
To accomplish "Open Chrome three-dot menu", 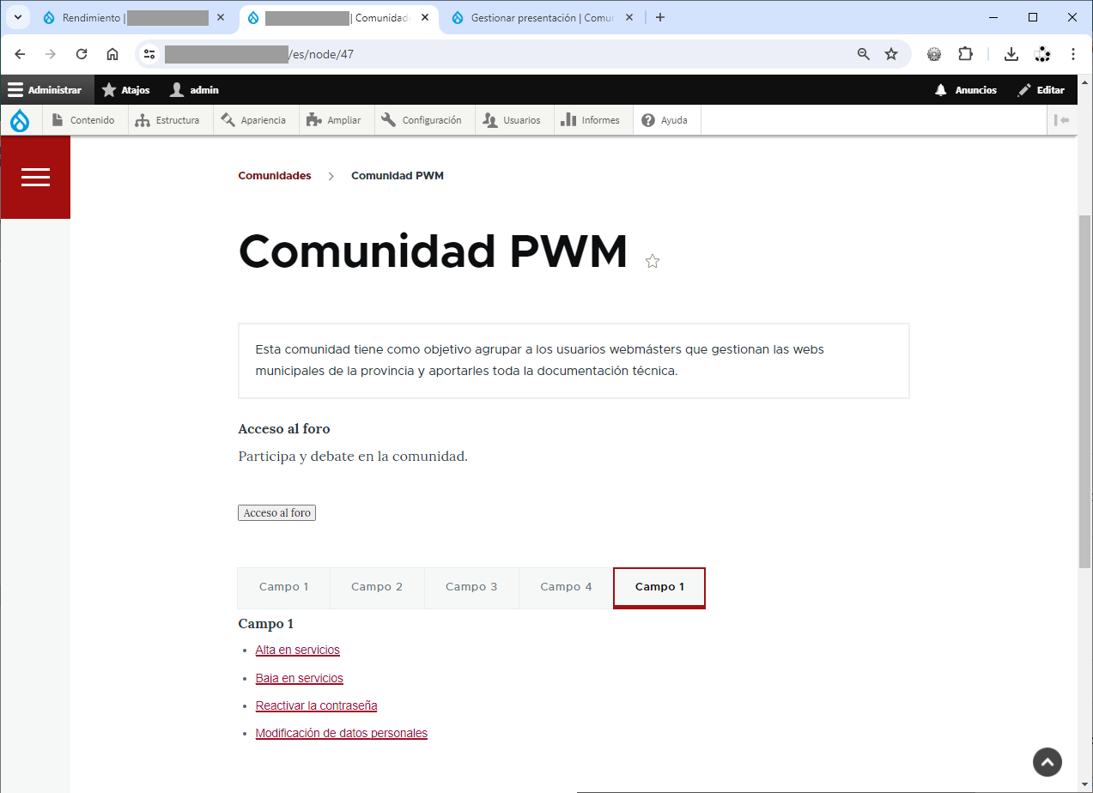I will tap(1073, 54).
